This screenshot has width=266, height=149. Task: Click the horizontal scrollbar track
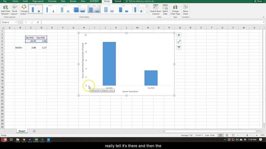point(210,131)
